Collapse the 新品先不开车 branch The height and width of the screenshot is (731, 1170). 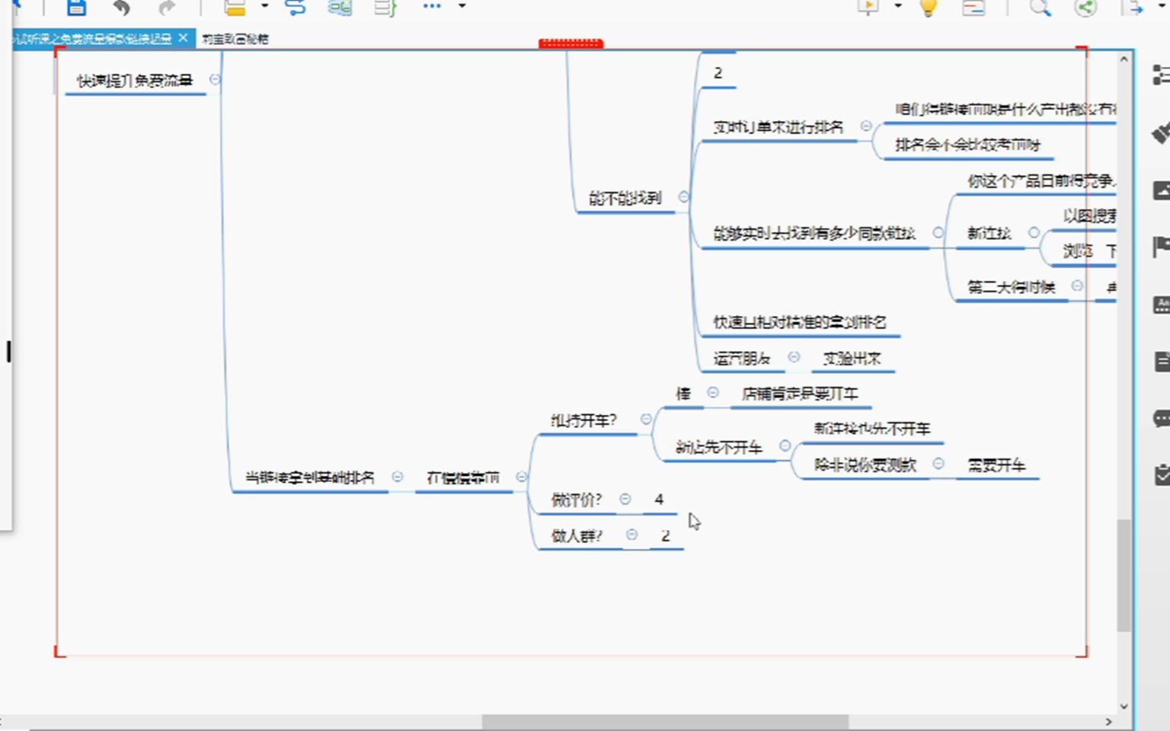[785, 446]
